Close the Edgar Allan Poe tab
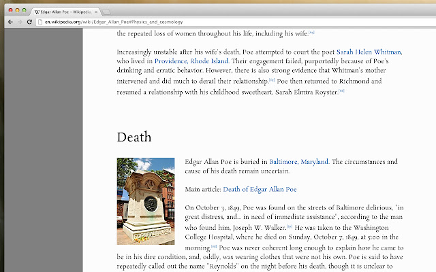Screen dimensions: 436x272 pos(96,12)
